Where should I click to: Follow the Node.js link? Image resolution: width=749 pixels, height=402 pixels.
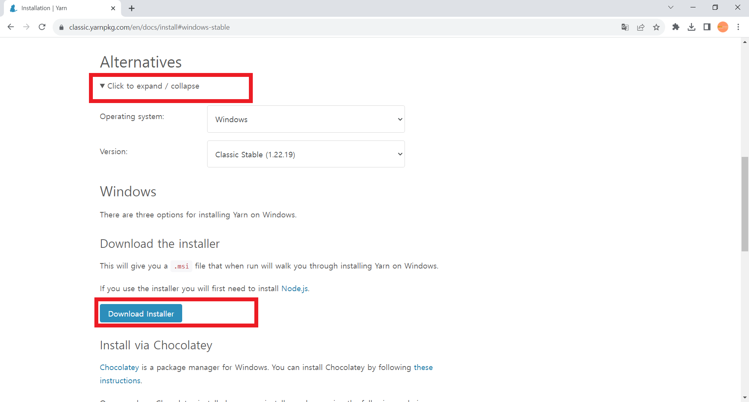(x=295, y=288)
